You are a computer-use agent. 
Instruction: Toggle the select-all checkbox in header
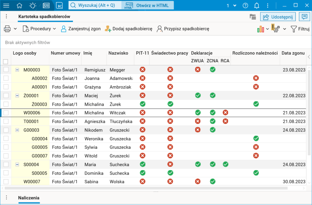click(x=5, y=61)
